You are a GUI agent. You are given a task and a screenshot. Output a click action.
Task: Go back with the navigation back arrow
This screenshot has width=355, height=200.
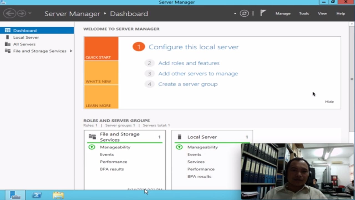pos(10,13)
